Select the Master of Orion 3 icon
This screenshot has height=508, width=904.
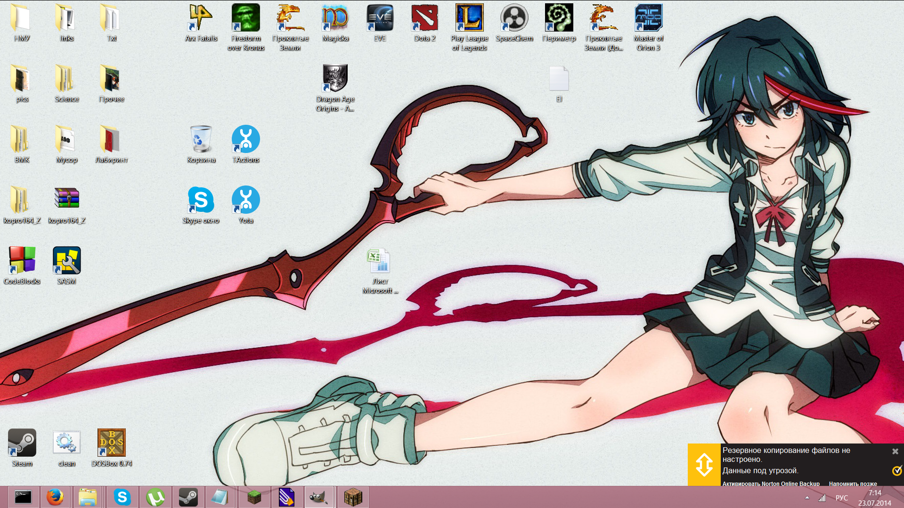(648, 27)
